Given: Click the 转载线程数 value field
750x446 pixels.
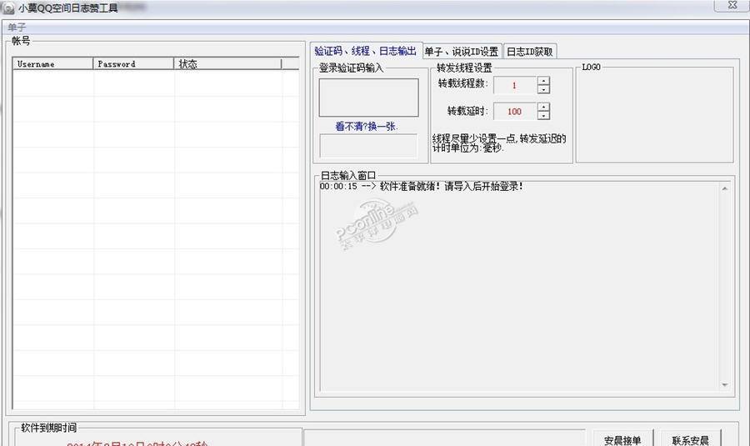Looking at the screenshot, I should tap(515, 85).
